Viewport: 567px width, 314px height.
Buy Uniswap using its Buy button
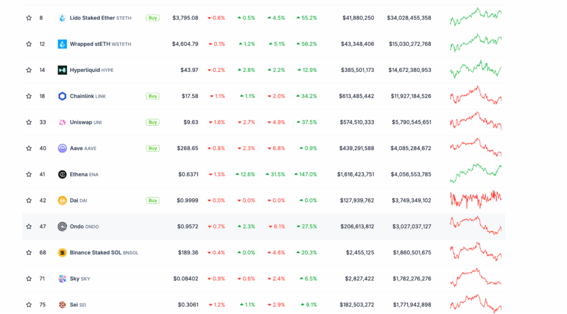tap(153, 122)
